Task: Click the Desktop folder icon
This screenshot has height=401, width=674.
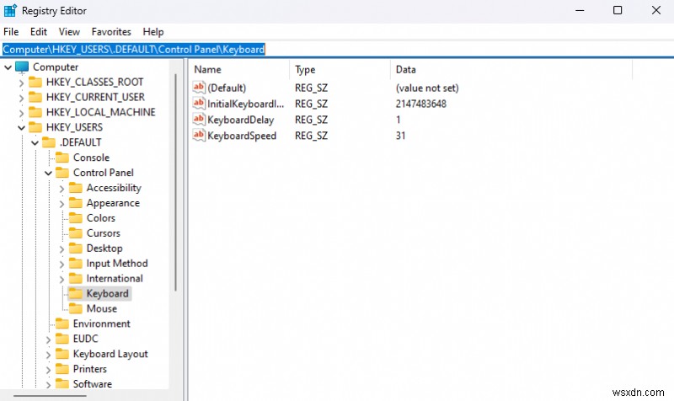Action: coord(76,248)
